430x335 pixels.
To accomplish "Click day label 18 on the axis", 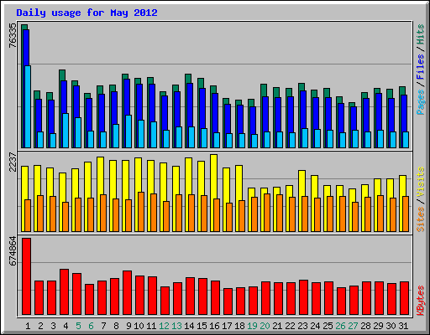I will [239, 326].
